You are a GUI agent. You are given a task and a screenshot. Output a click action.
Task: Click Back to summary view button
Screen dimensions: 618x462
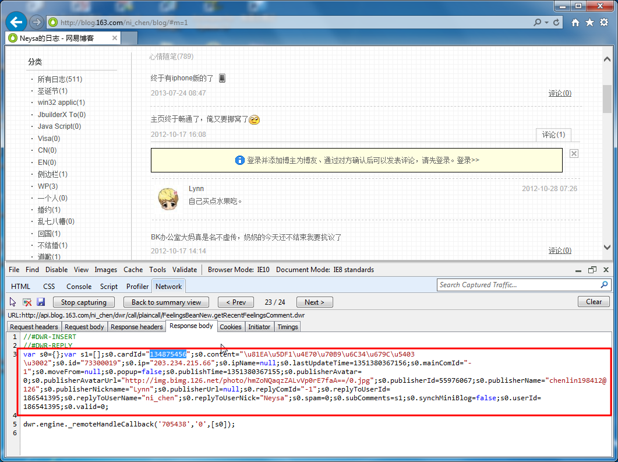(167, 302)
